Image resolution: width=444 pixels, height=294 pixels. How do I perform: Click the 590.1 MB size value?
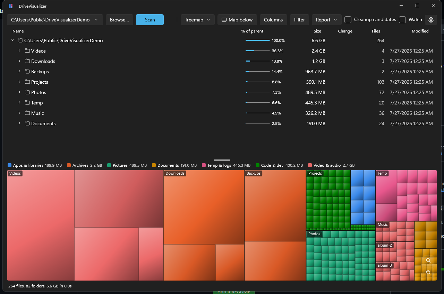point(316,82)
